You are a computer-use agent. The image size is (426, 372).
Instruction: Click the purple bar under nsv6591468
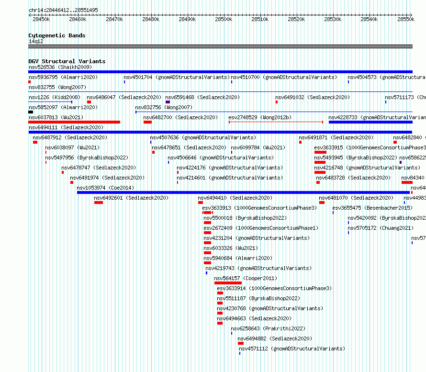[168, 102]
